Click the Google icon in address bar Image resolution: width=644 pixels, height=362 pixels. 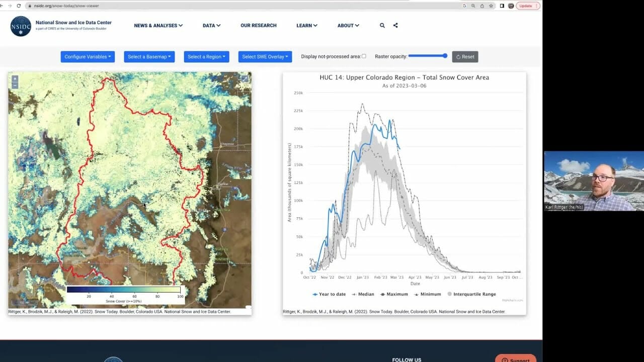click(464, 6)
